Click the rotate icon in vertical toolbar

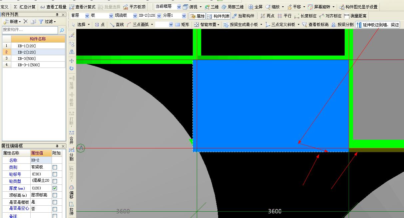(x=72, y=68)
